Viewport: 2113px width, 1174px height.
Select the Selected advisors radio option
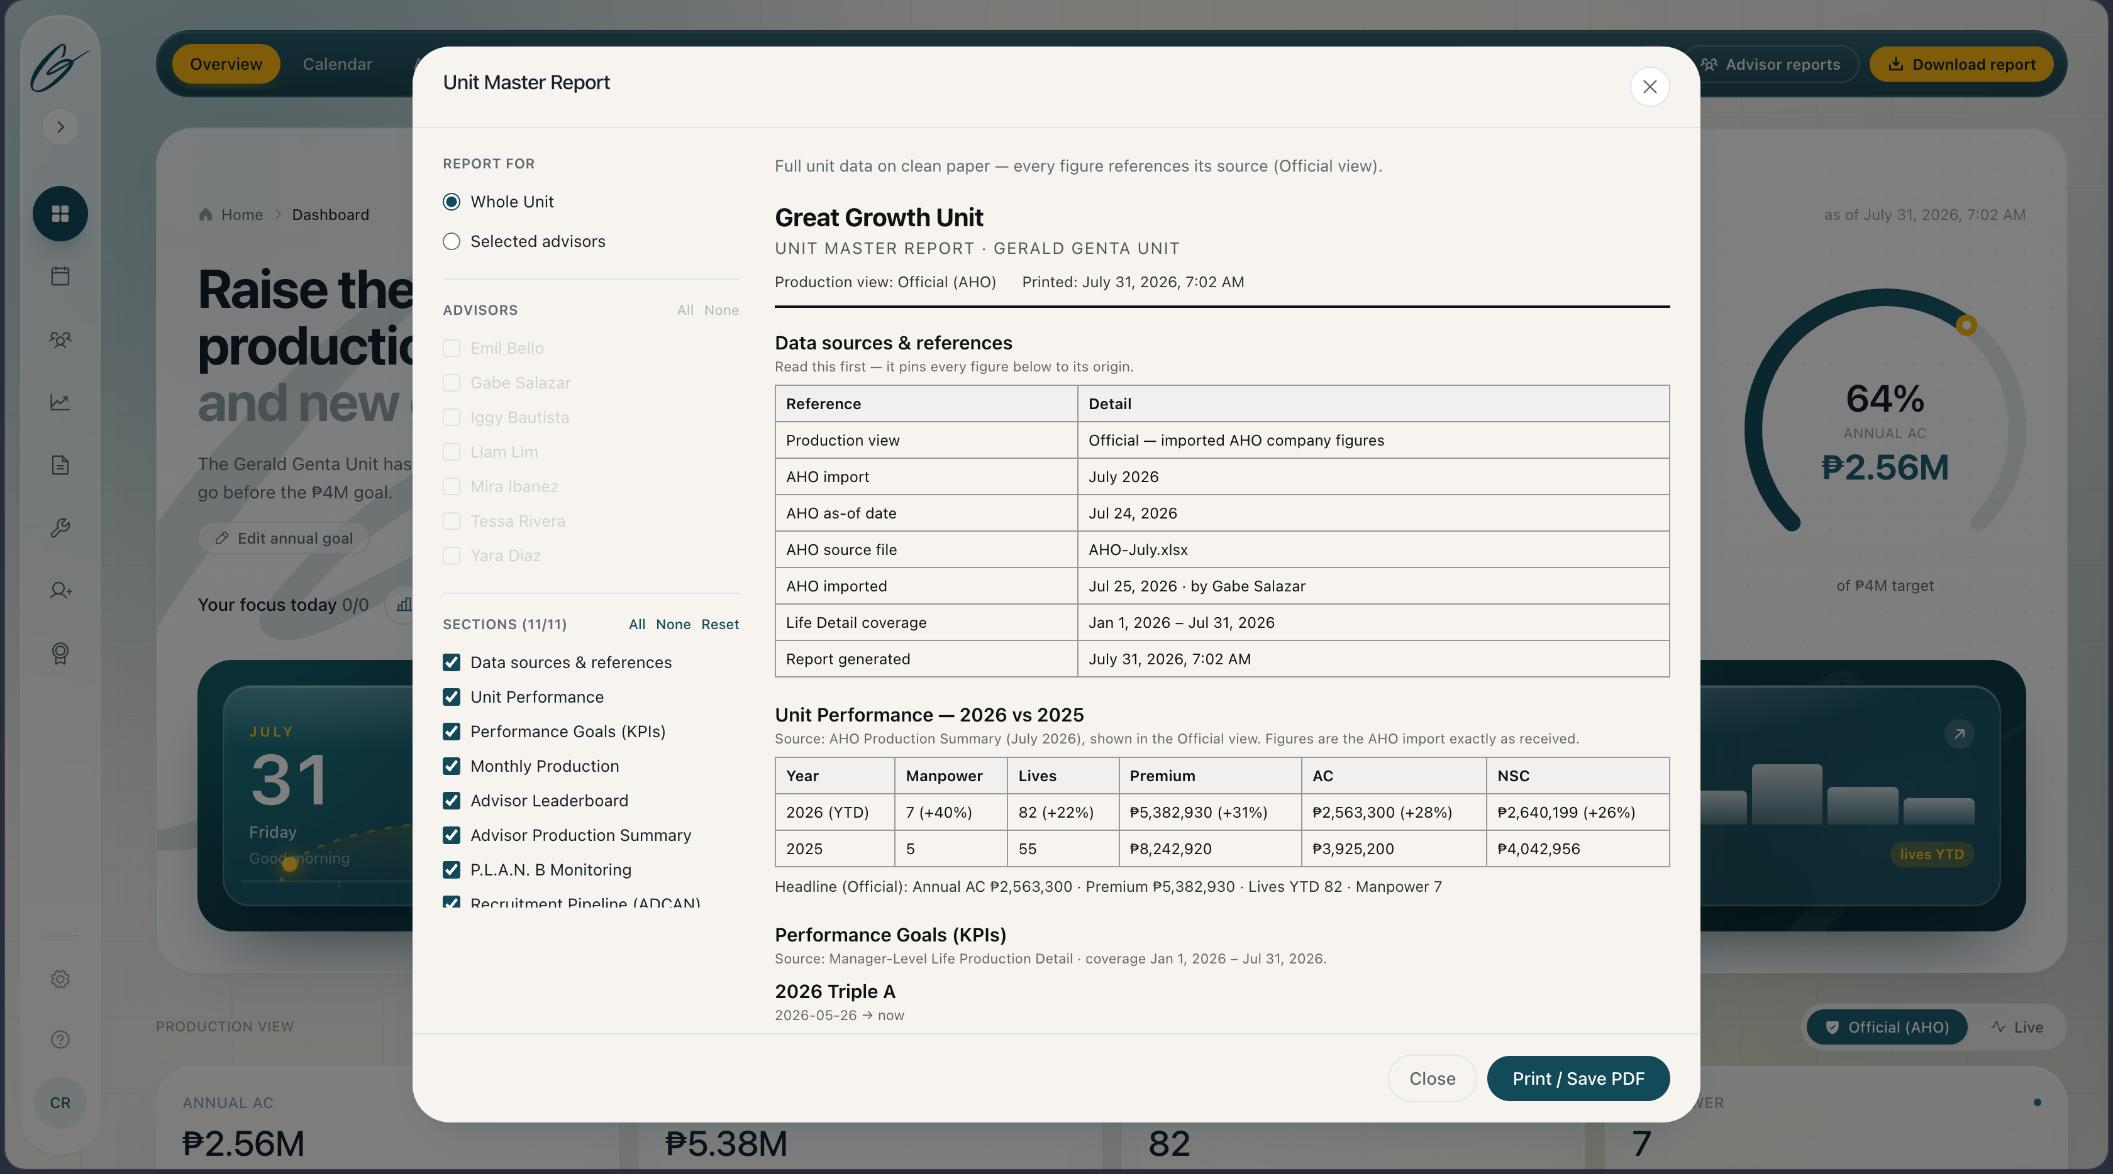(451, 241)
